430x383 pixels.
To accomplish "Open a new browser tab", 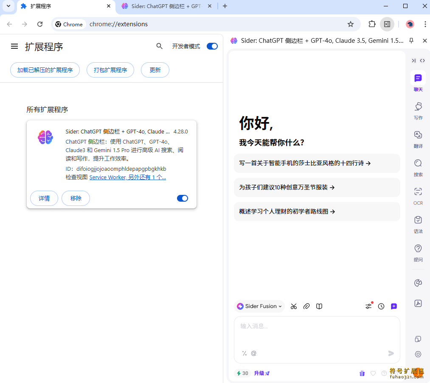I will [x=225, y=6].
